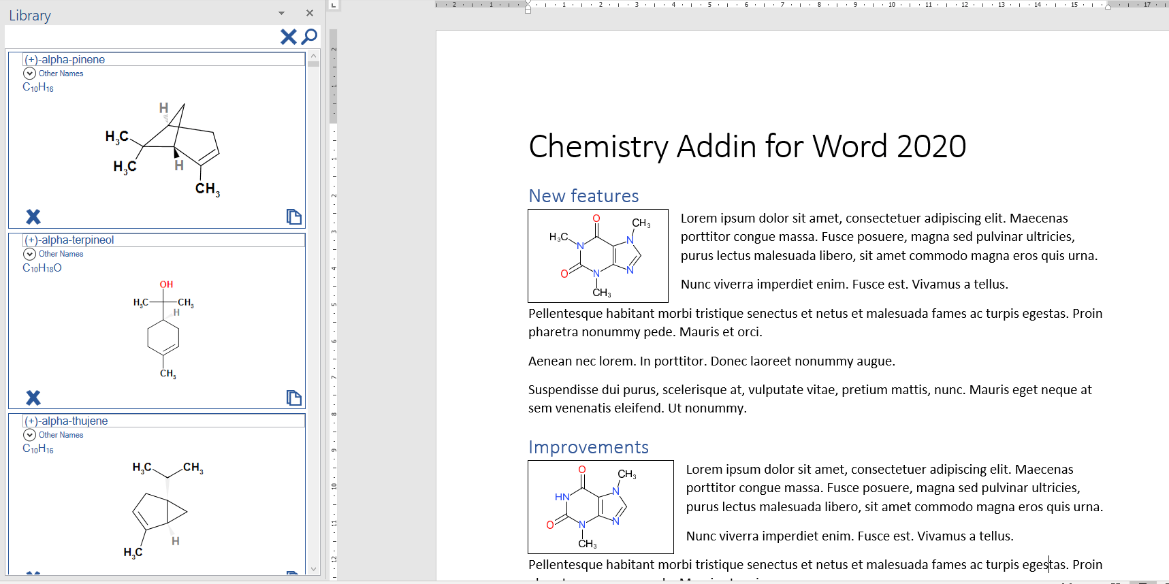The height and width of the screenshot is (584, 1169).
Task: Expand Other Names for (+)-alpha-terpineol
Action: tap(29, 254)
